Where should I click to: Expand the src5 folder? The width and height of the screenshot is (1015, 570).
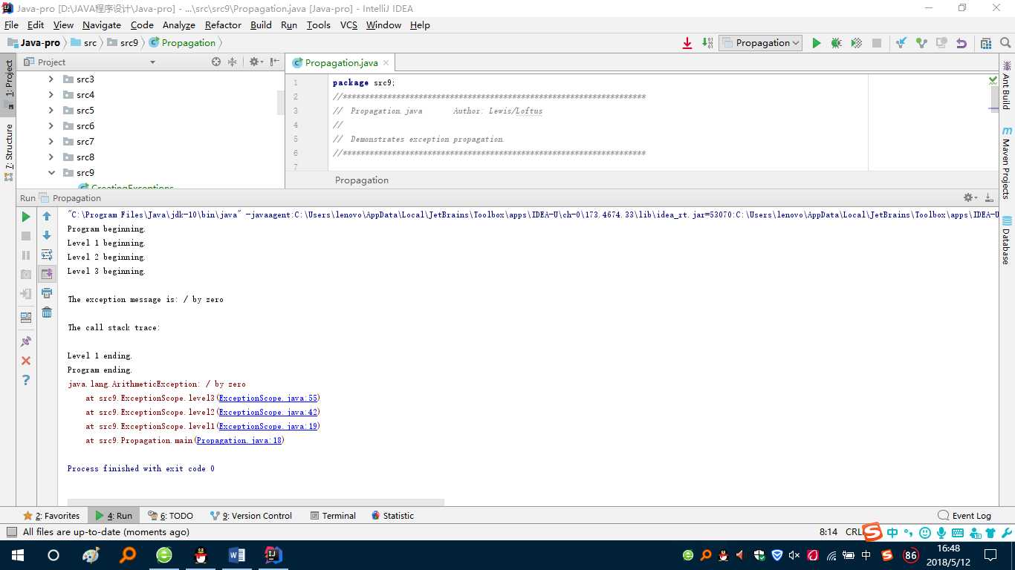[51, 111]
